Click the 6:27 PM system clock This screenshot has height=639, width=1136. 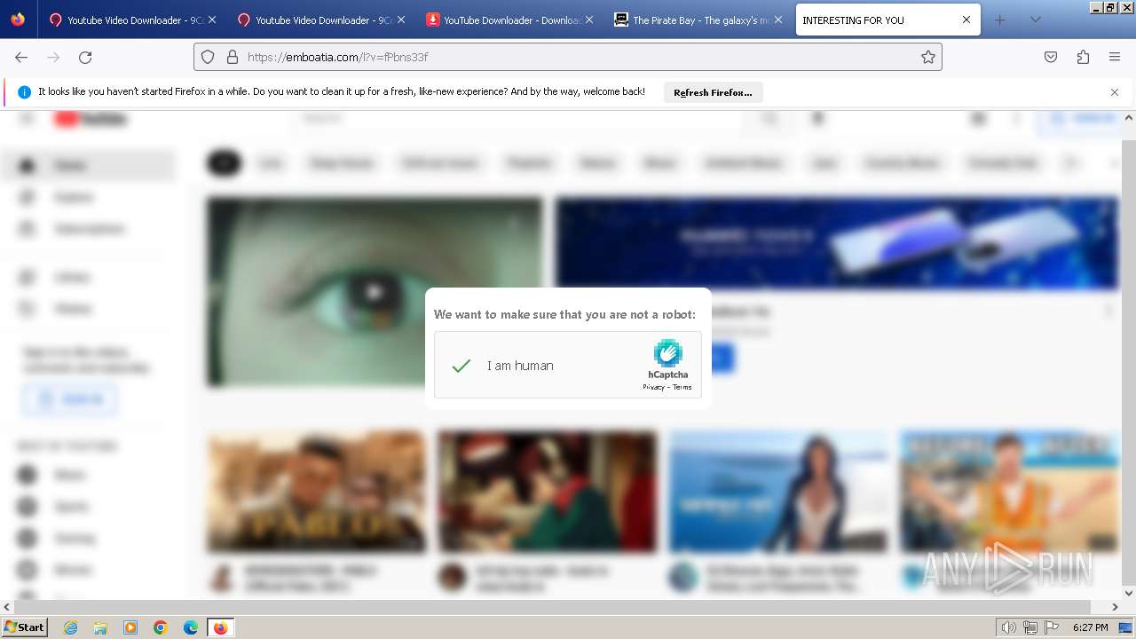pos(1090,627)
